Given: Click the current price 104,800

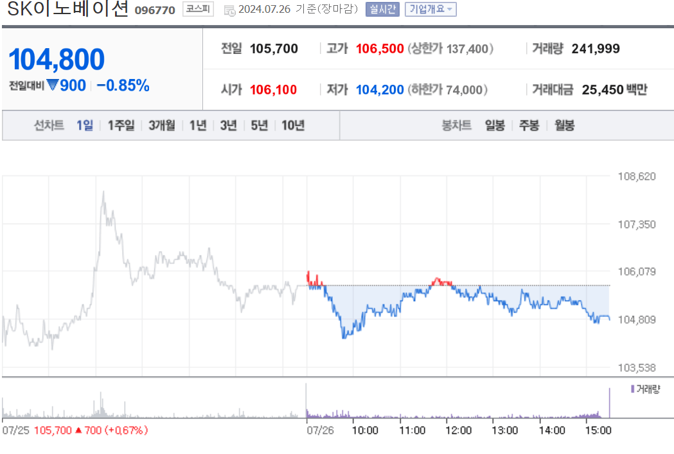Looking at the screenshot, I should point(57,59).
